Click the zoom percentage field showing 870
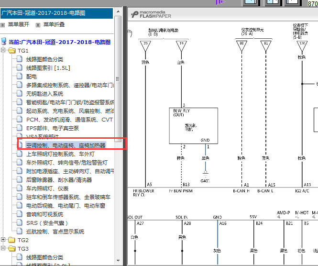 pos(313,3)
